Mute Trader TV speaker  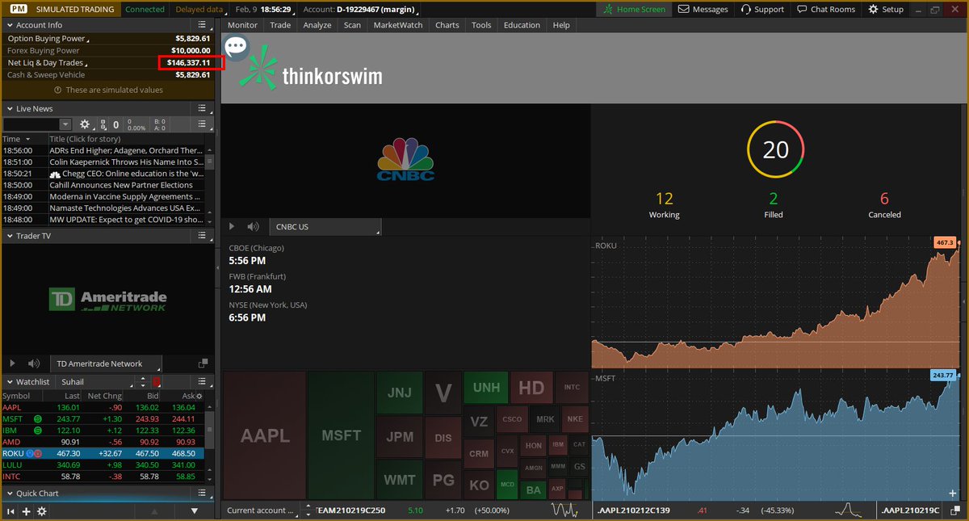[34, 363]
